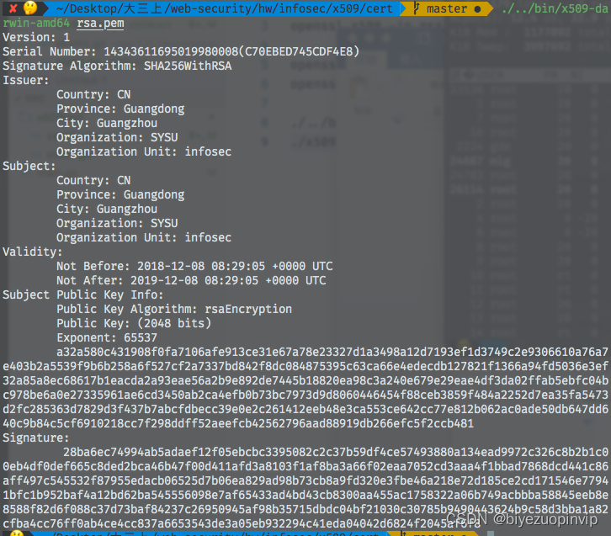Click the red X error status icon
Viewport: 611px width, 536px height.
13,8
